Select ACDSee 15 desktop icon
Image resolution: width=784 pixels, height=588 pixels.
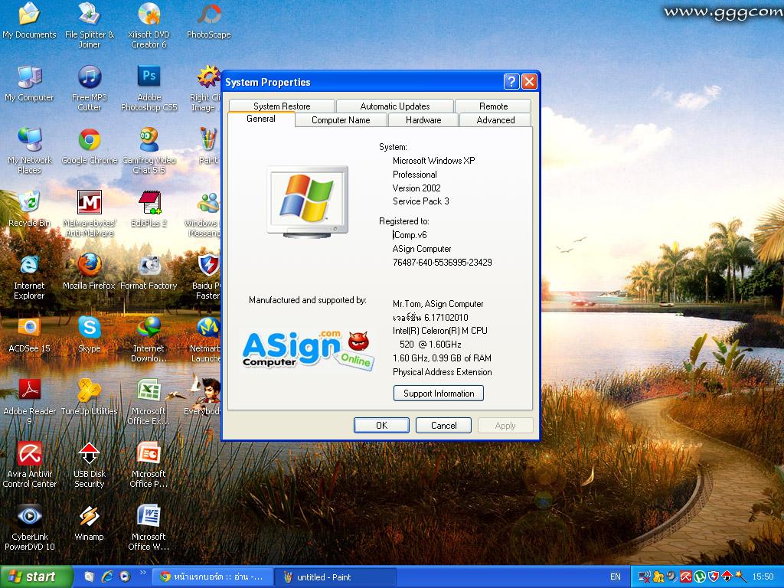[x=29, y=335]
